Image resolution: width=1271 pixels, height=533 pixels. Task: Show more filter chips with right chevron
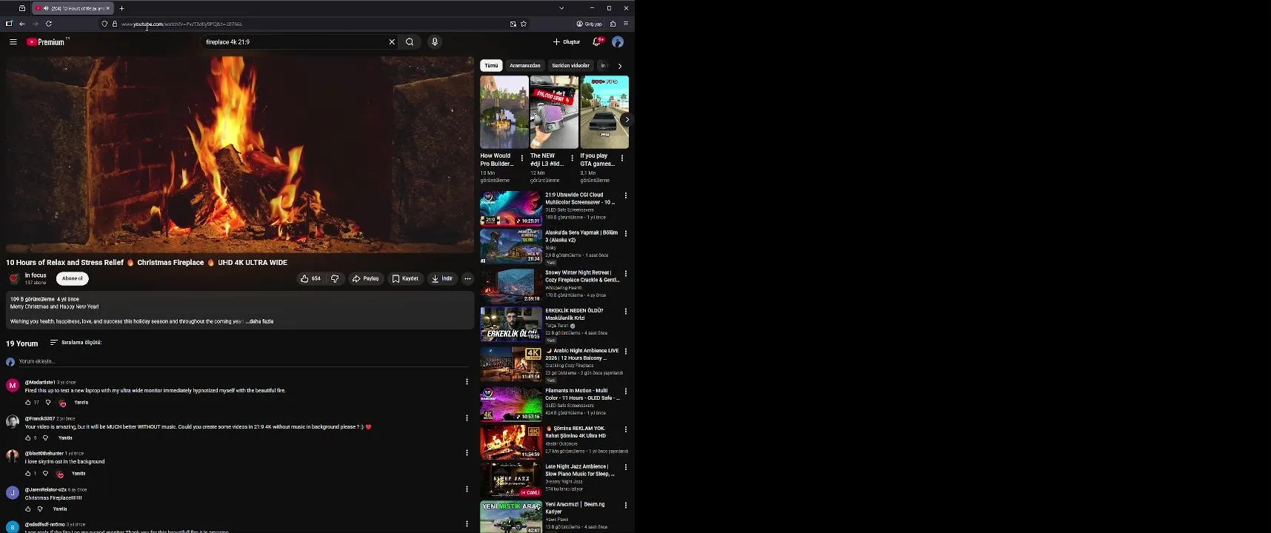pos(620,66)
